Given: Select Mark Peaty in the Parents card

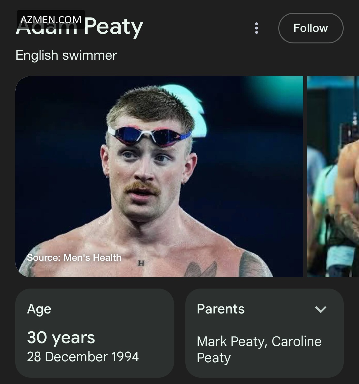Looking at the screenshot, I should (x=231, y=342).
